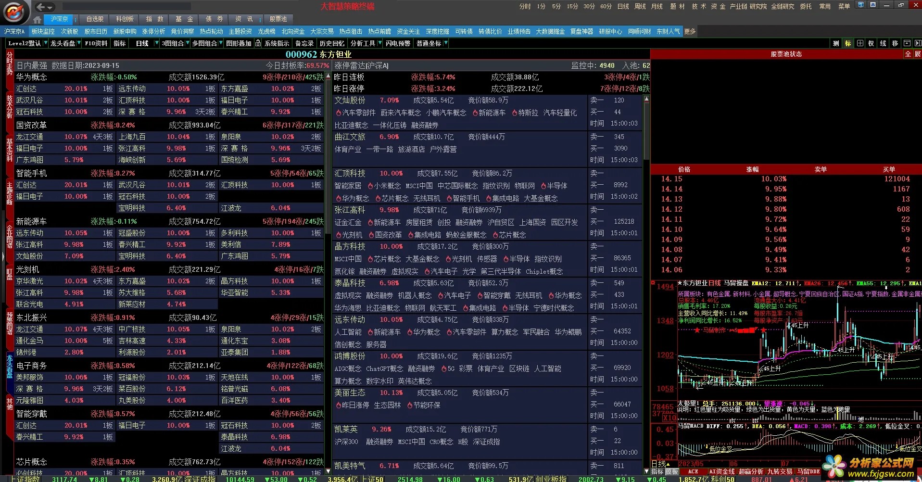Click the title bar search input field
This screenshot has height=482, width=922.
pos(126,7)
